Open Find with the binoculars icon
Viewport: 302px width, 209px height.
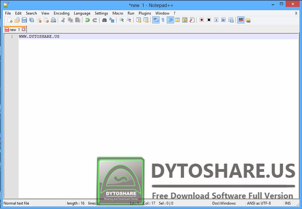[104, 20]
